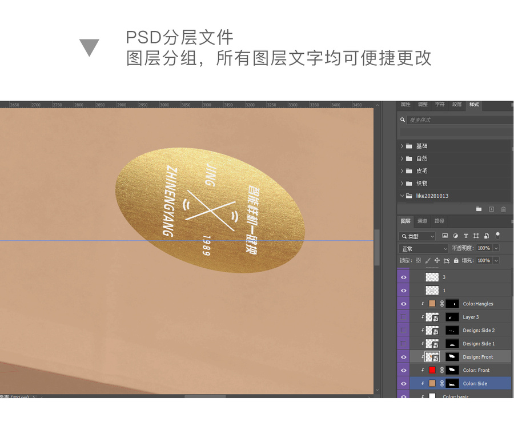The height and width of the screenshot is (441, 514).
Task: Show the Design: Side 1 layer
Action: pos(404,343)
